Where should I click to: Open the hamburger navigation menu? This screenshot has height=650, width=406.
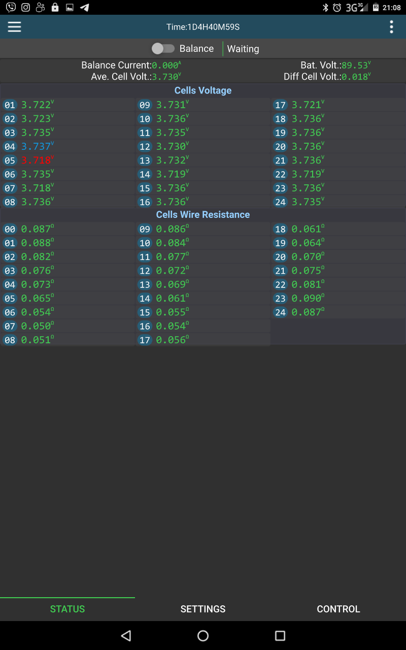click(14, 27)
